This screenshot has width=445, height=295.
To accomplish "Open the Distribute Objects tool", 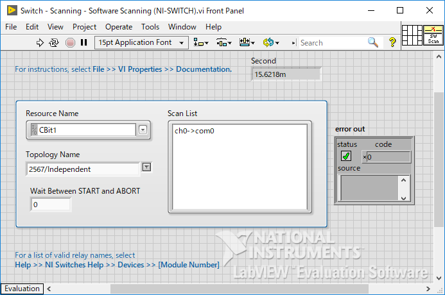I will click(223, 42).
